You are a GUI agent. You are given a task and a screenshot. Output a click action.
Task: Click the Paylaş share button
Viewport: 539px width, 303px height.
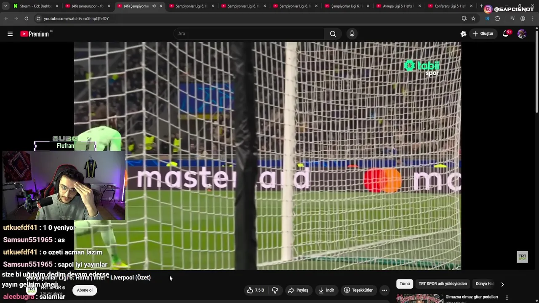click(x=298, y=290)
